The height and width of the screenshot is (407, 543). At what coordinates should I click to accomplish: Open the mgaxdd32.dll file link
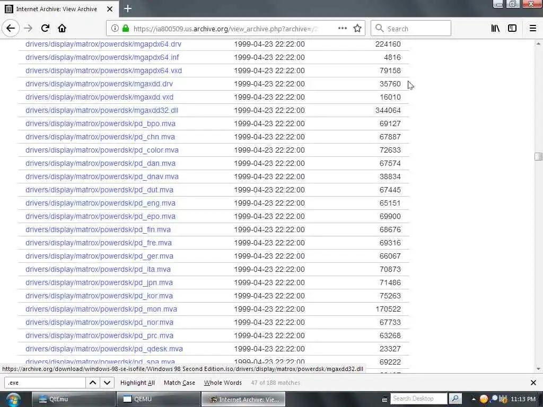coord(102,110)
